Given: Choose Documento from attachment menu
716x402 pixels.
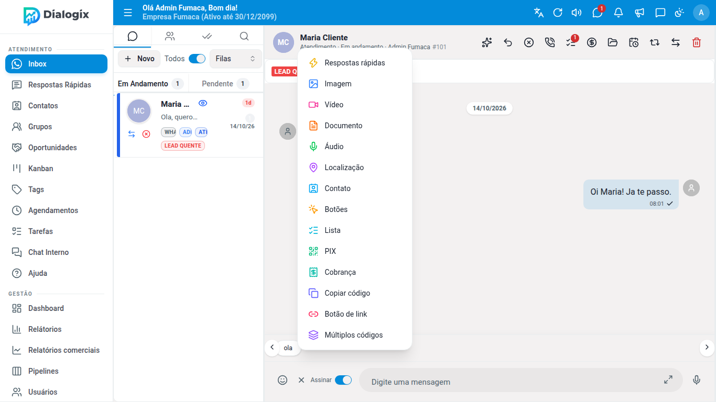Looking at the screenshot, I should point(355,126).
